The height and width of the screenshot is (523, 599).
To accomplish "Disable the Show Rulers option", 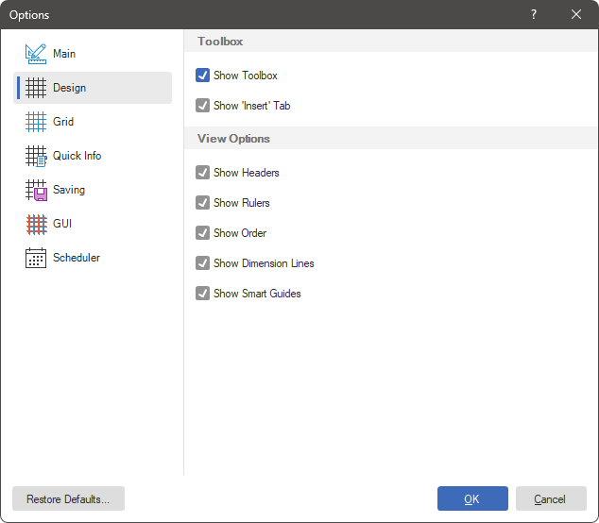I will (202, 203).
